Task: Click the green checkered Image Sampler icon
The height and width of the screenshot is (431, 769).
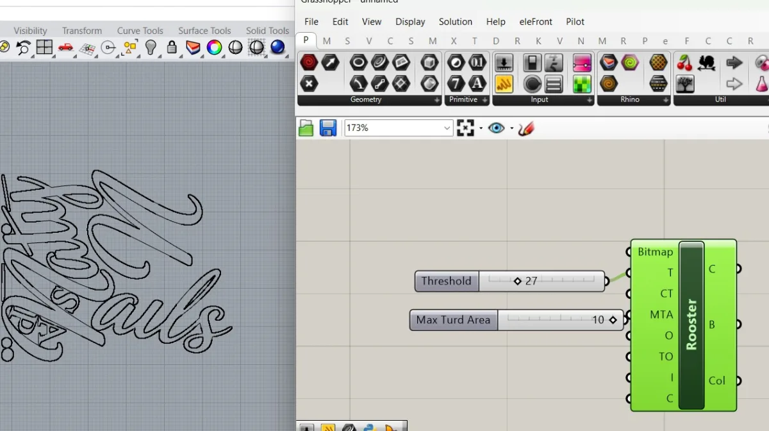Action: (x=582, y=83)
